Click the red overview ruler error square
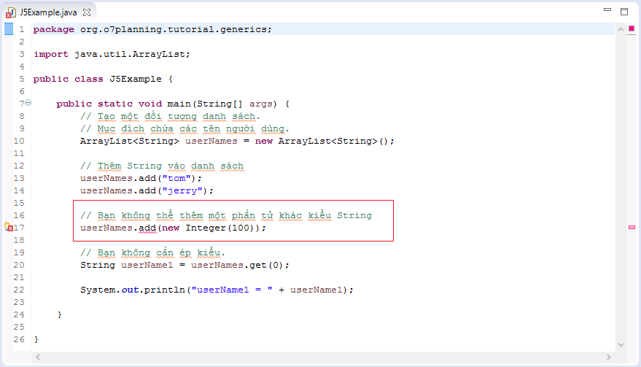641x367 pixels. coord(632,28)
